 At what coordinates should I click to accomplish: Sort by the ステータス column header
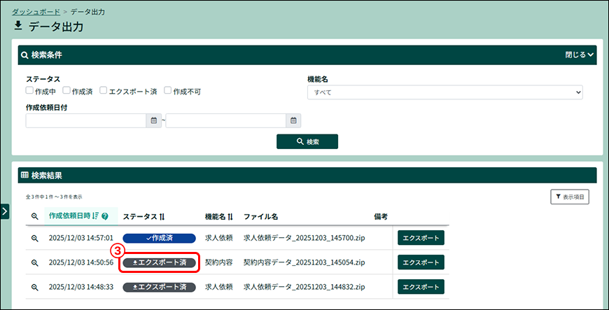pyautogui.click(x=143, y=217)
